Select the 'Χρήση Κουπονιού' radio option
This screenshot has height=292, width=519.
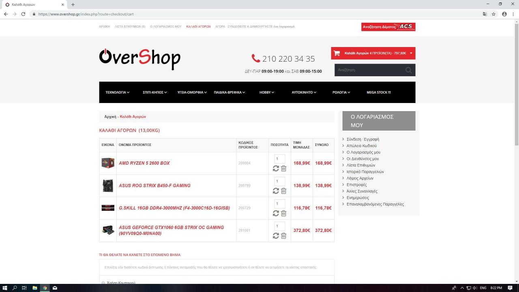coord(103,283)
